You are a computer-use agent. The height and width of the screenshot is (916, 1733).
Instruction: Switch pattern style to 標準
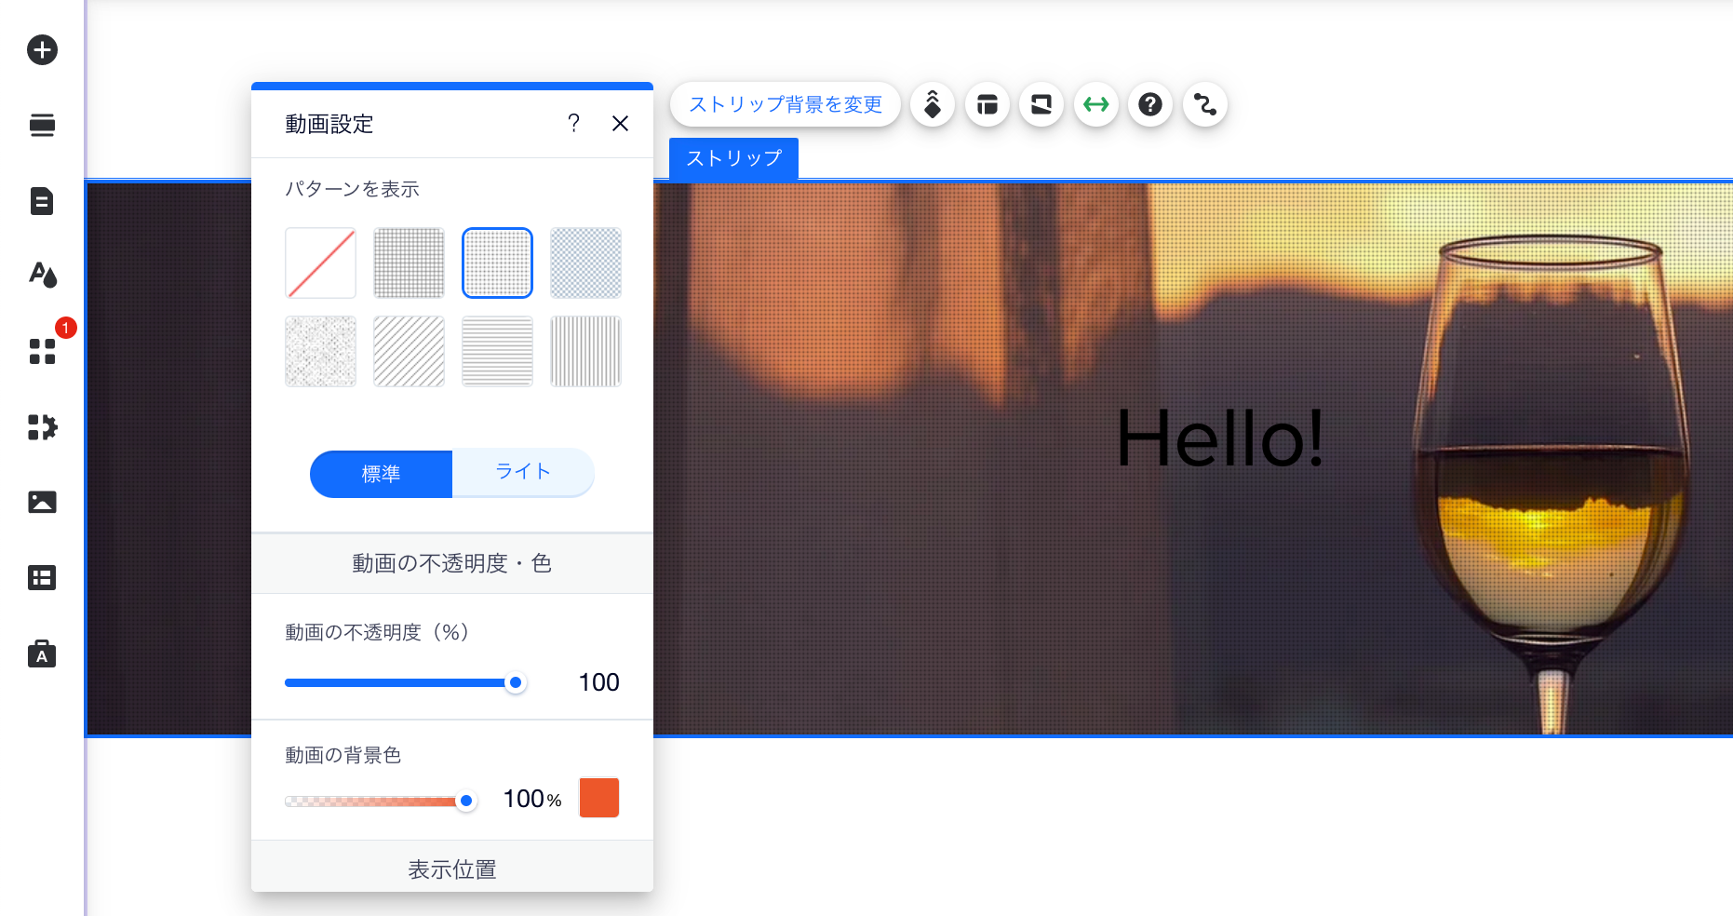381,474
